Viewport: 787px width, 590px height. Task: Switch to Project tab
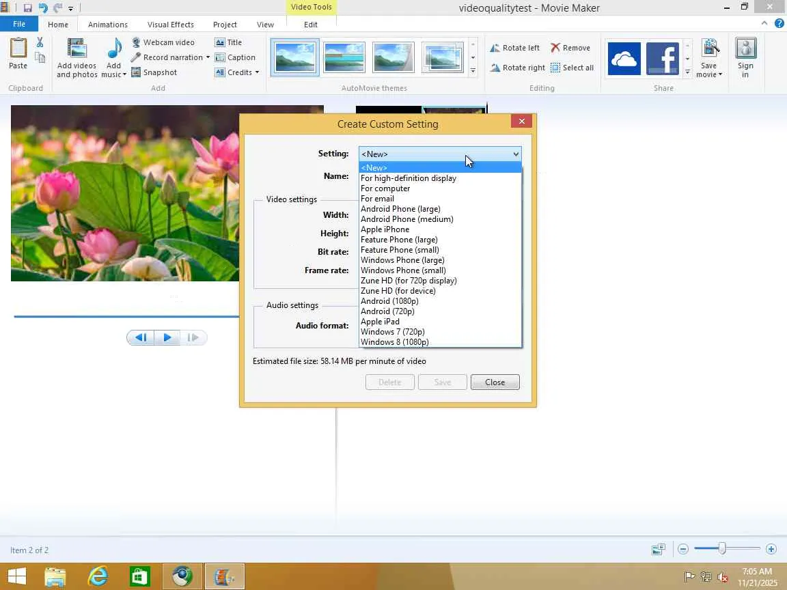pyautogui.click(x=225, y=25)
